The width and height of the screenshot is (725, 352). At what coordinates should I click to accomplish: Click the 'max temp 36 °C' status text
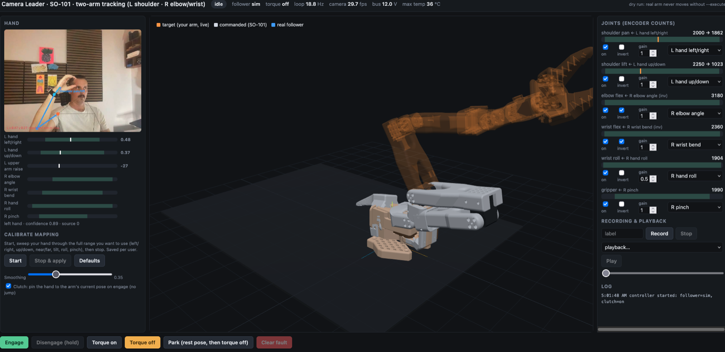(421, 4)
